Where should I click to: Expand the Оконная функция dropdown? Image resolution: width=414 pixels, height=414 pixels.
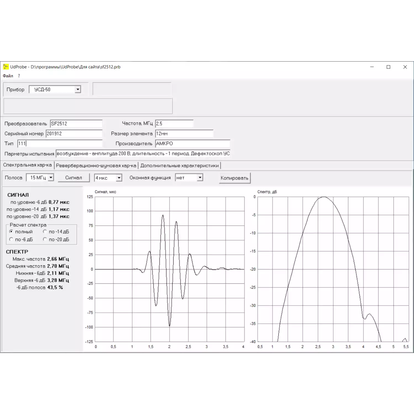pyautogui.click(x=200, y=178)
